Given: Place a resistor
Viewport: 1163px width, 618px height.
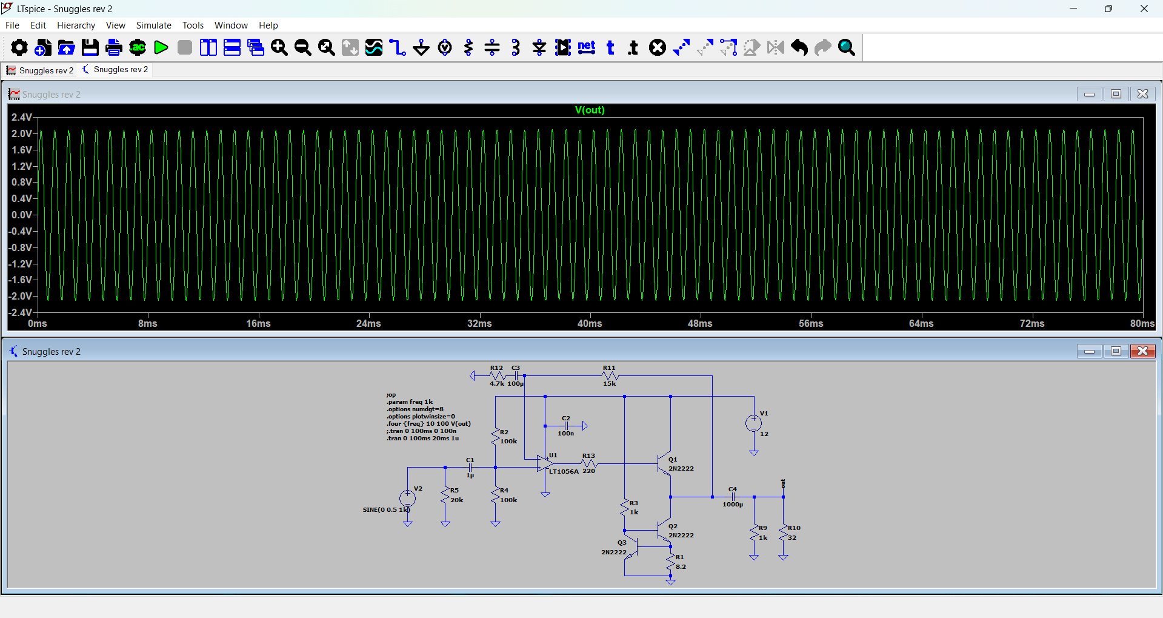Looking at the screenshot, I should click(x=468, y=47).
